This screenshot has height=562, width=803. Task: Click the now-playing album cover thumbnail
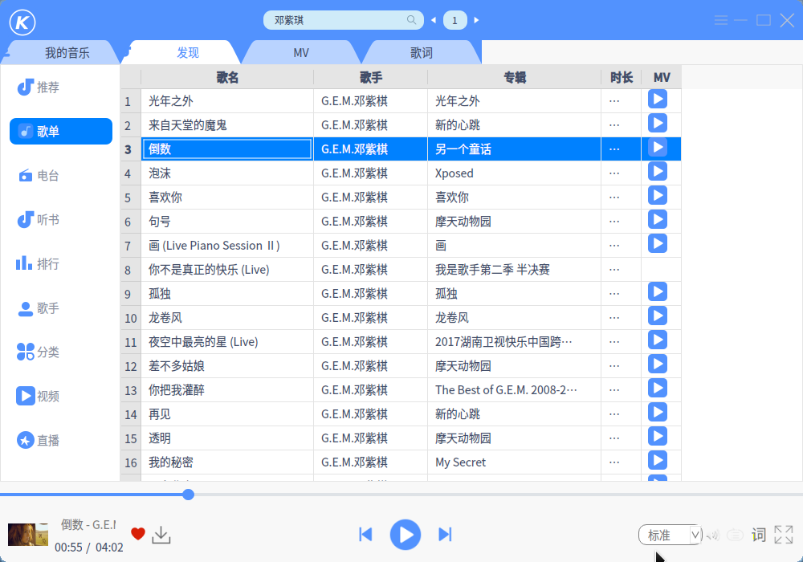28,535
